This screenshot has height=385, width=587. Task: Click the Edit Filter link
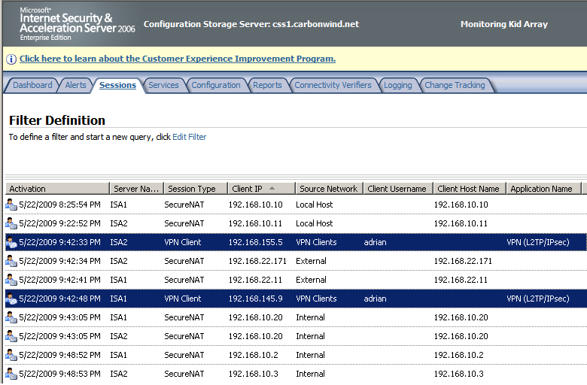click(x=189, y=137)
